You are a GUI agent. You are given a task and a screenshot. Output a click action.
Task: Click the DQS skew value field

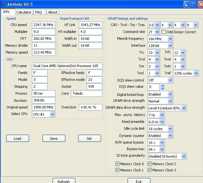click(154, 87)
